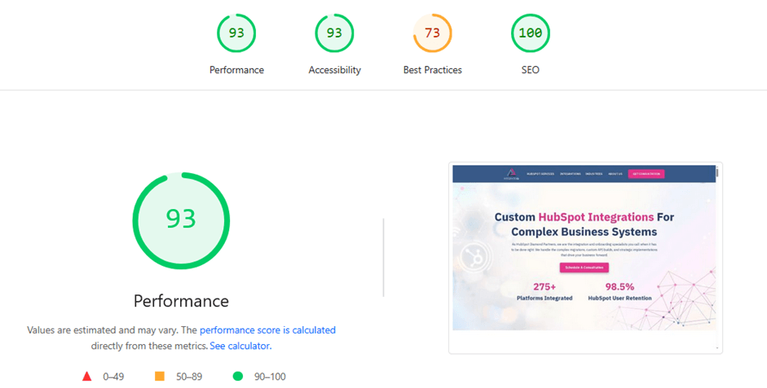Click the '0–49' legend range text
The height and width of the screenshot is (388, 767).
click(113, 377)
